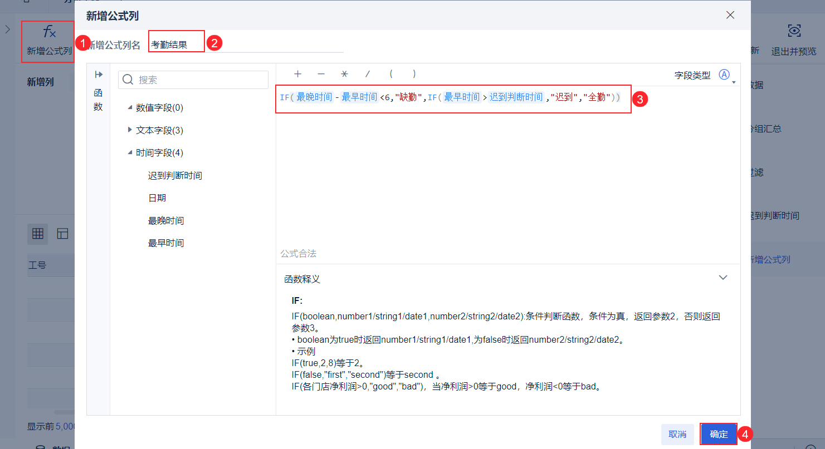
Task: Insert the left parenthesis symbol
Action: [391, 74]
